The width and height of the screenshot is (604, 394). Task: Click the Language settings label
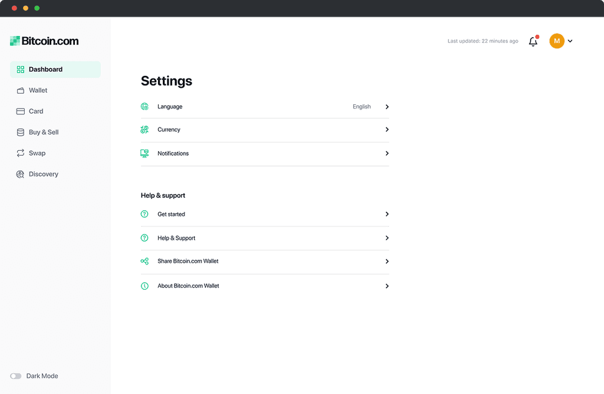[170, 107]
